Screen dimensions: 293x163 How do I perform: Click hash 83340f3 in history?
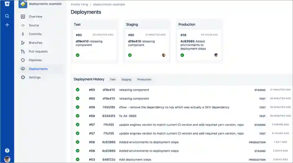[108, 116]
